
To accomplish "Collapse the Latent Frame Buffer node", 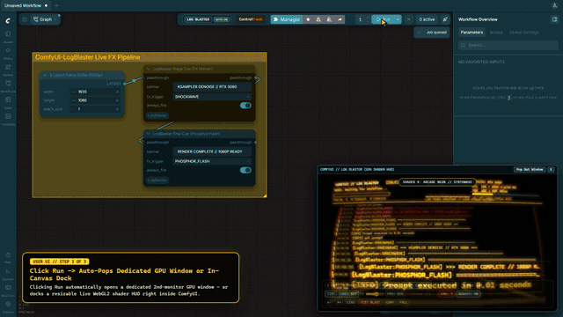I will click(45, 75).
